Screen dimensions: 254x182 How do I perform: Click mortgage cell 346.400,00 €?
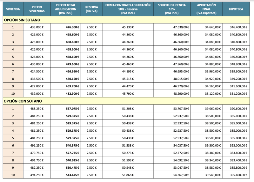click(x=236, y=27)
